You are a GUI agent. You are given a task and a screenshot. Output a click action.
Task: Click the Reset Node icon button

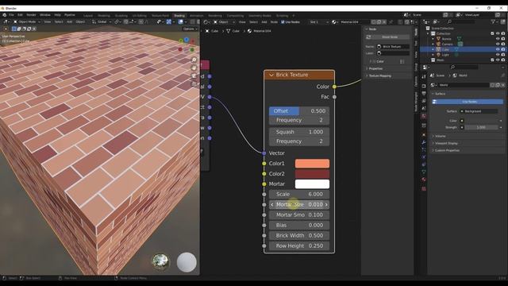368,37
